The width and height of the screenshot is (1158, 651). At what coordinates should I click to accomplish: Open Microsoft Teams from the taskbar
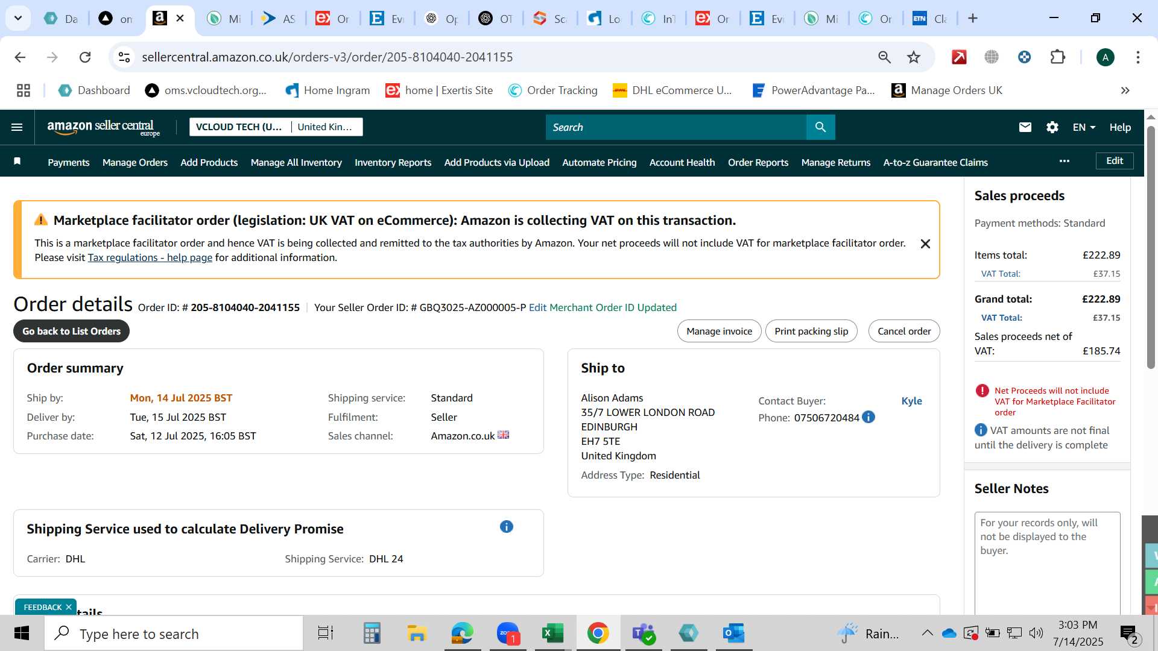tap(643, 634)
